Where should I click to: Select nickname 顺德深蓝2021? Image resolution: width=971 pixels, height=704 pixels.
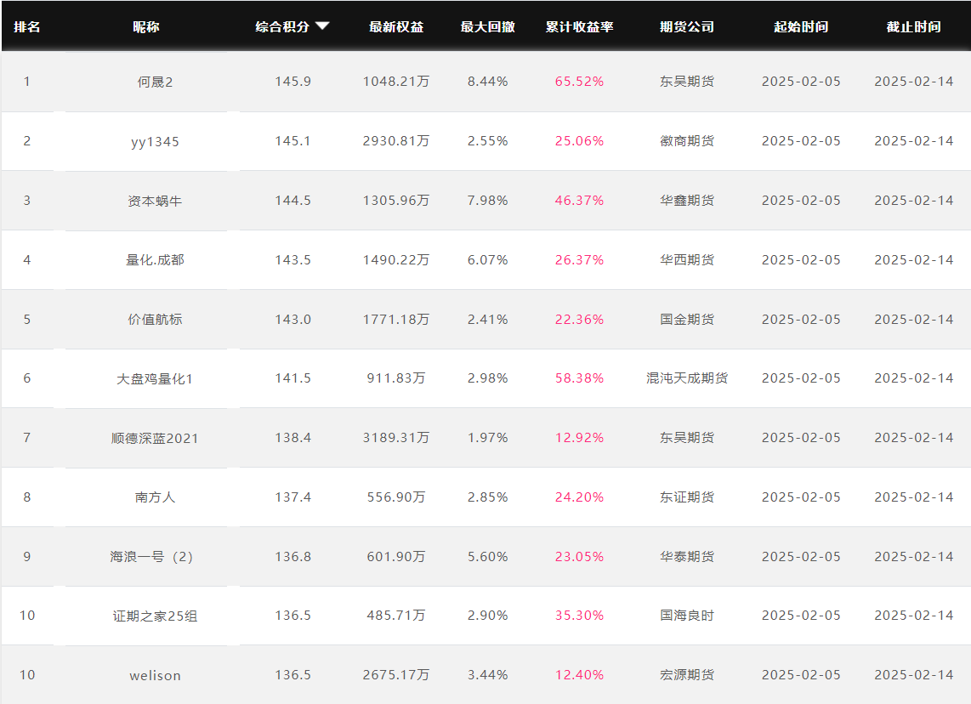tap(155, 439)
